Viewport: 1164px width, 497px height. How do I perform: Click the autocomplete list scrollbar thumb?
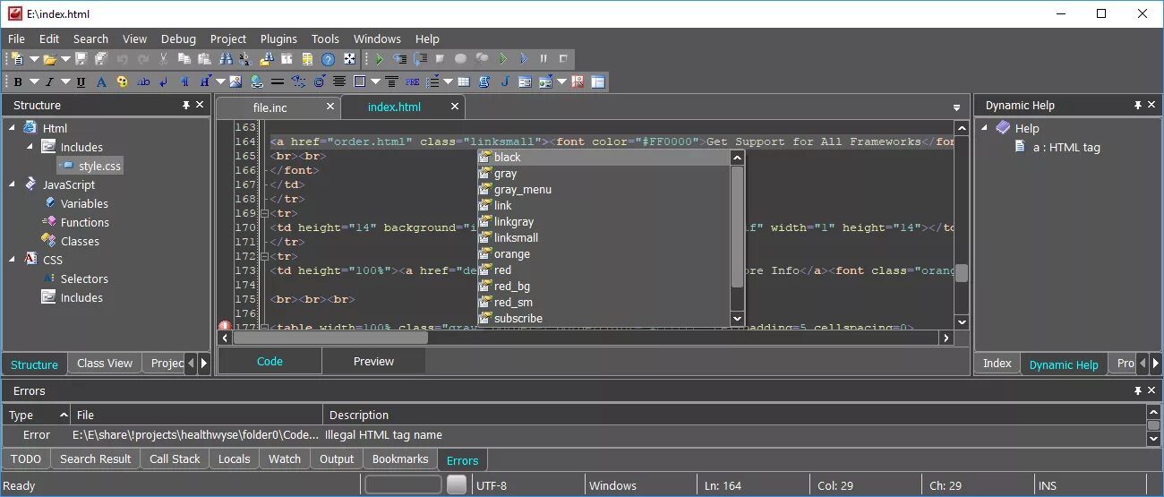(738, 227)
